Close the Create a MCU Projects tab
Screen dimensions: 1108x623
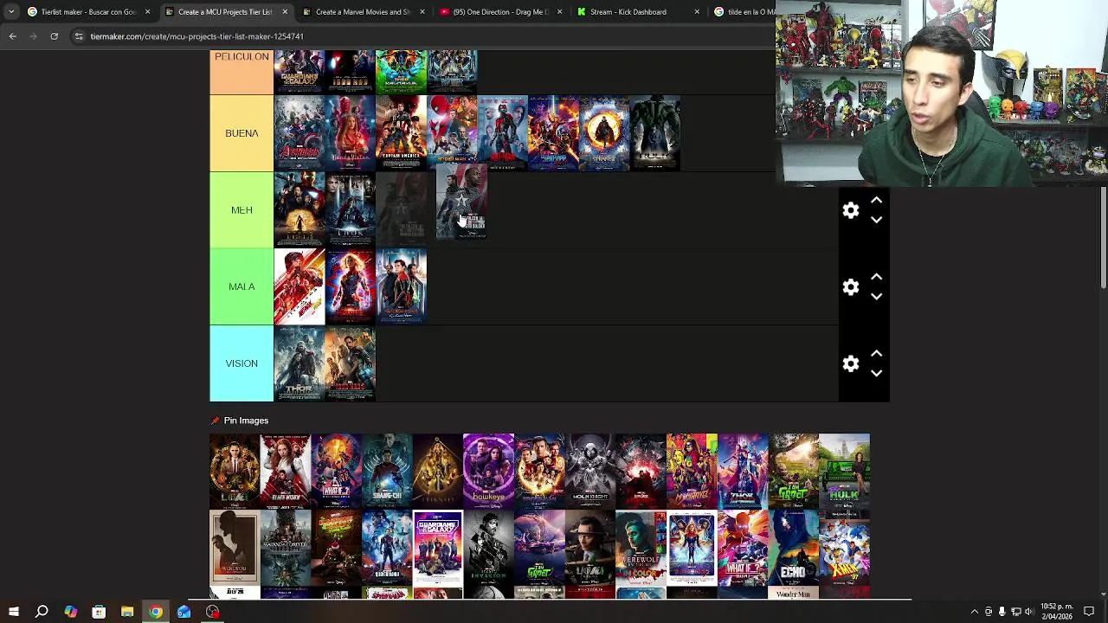tap(285, 12)
